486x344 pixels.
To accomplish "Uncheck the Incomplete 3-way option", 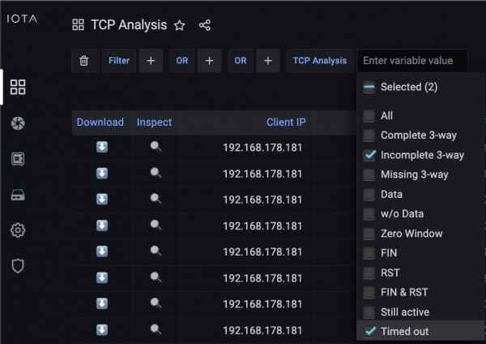I will [x=369, y=155].
